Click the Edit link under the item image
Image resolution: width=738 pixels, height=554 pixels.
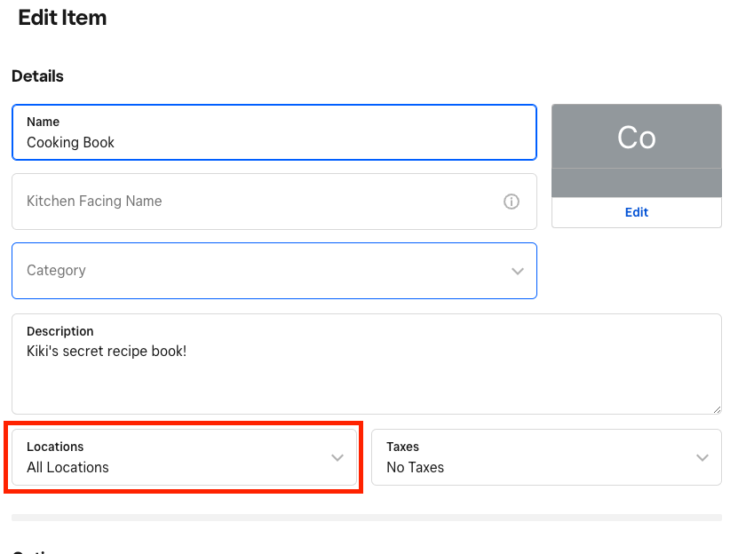(x=637, y=212)
